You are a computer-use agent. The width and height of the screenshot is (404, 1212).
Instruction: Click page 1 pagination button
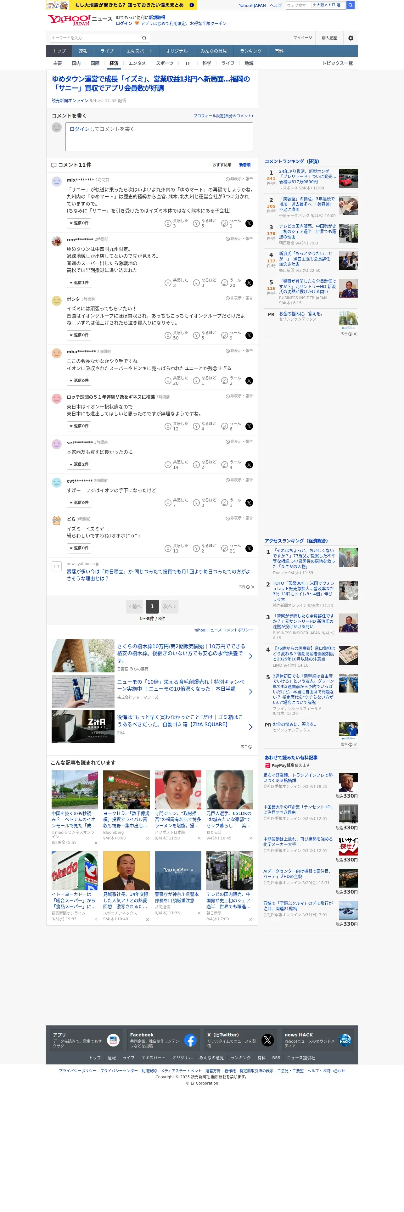152,606
